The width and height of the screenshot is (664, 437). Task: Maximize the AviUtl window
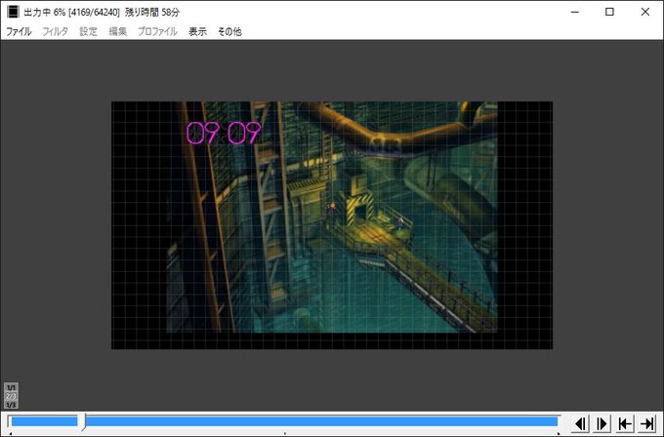tap(609, 12)
